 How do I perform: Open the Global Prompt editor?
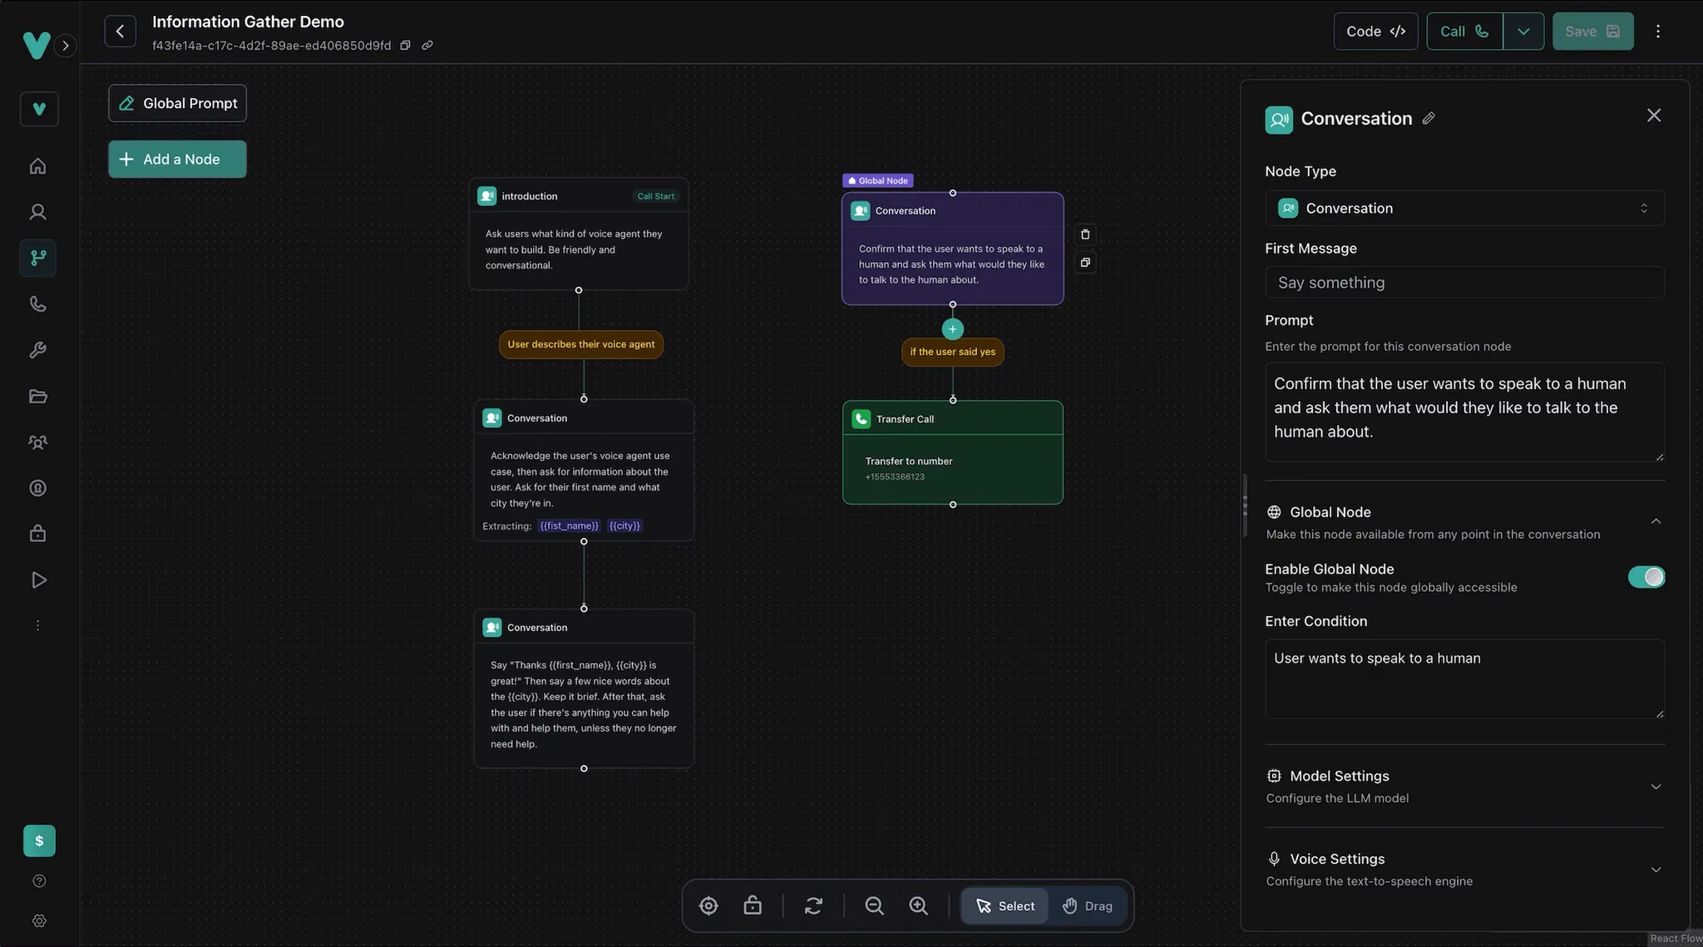(x=177, y=103)
